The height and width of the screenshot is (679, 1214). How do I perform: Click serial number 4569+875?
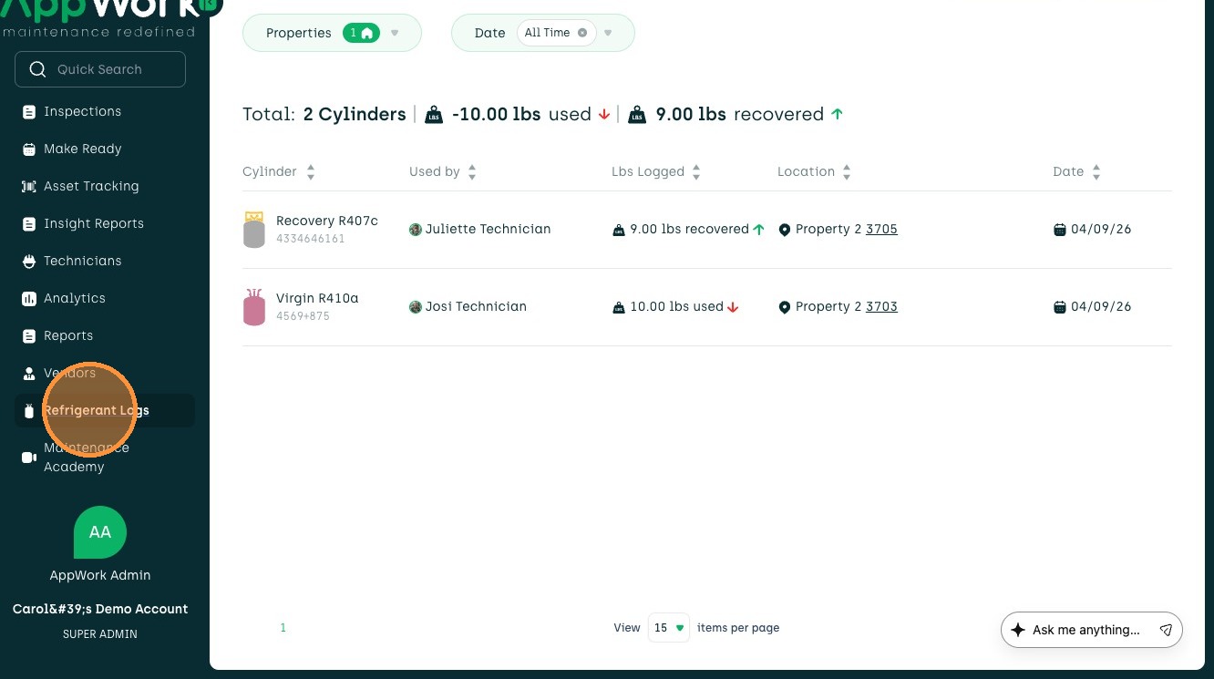(x=303, y=317)
